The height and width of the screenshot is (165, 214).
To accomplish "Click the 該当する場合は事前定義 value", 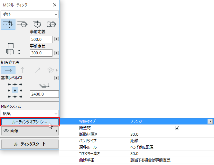I will point(150,160).
